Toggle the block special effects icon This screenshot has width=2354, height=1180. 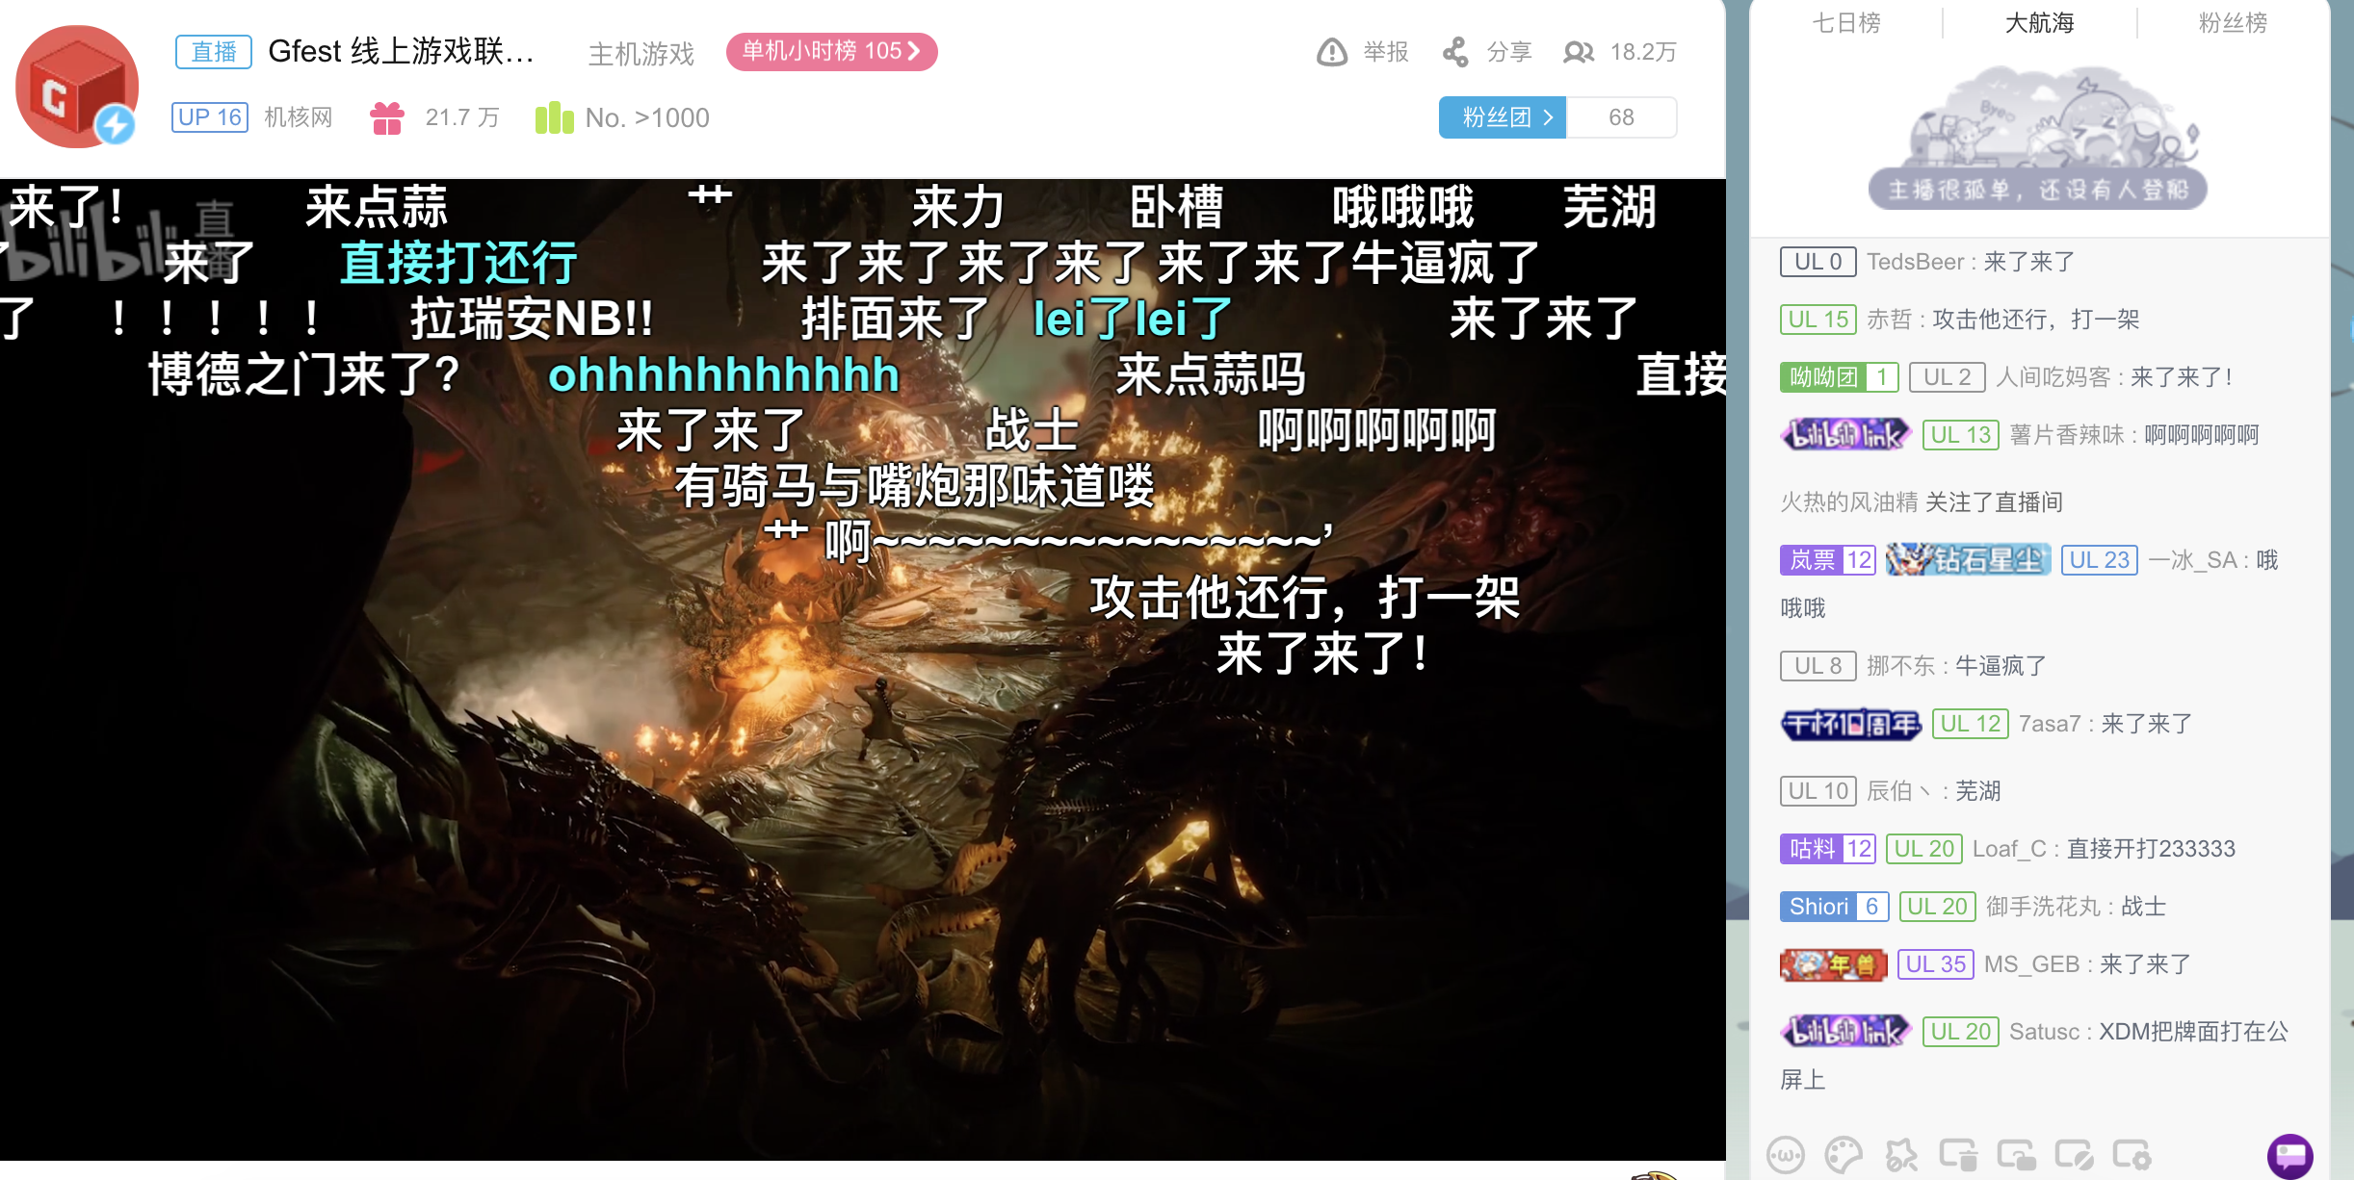point(1900,1155)
